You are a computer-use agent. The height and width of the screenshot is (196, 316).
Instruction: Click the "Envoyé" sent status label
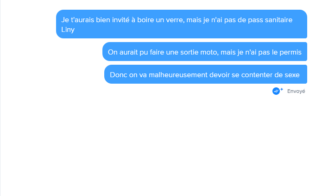(x=296, y=91)
